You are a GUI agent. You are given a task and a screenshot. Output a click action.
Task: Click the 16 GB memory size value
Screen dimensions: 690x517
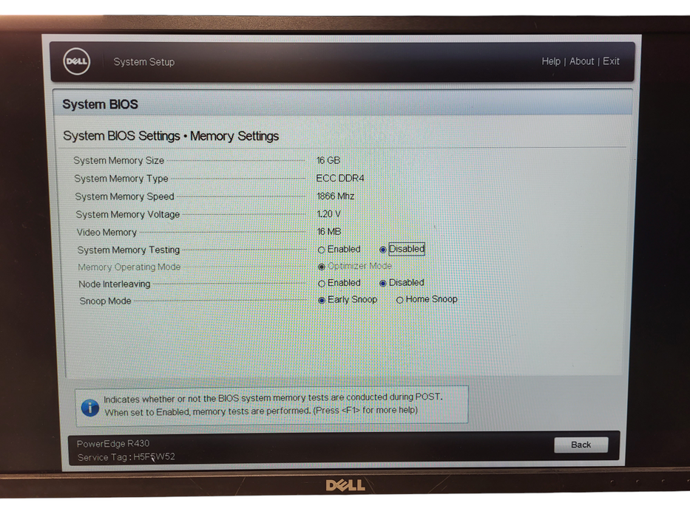[328, 160]
